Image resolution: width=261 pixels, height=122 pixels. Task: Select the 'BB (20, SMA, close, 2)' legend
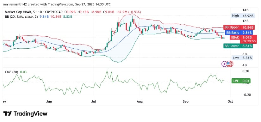tap(21, 17)
